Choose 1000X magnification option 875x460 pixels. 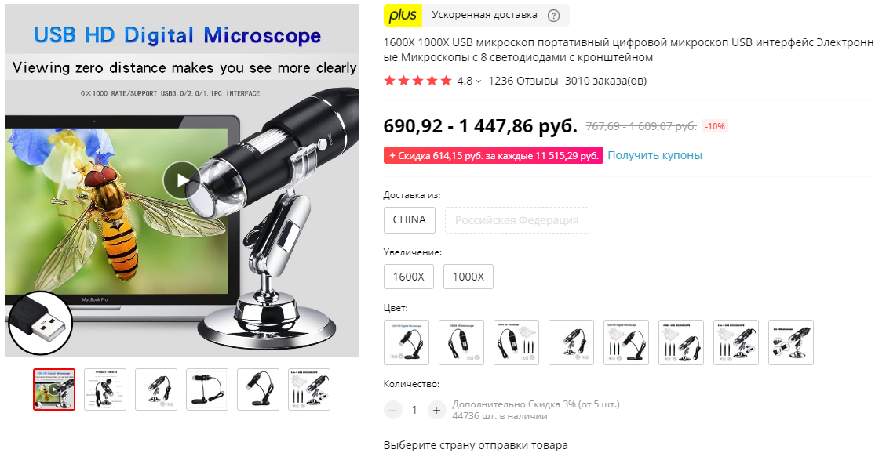coord(468,277)
